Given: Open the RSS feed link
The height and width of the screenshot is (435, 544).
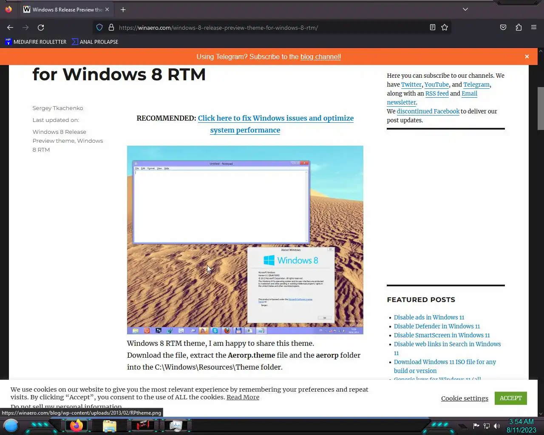Looking at the screenshot, I should (x=437, y=93).
